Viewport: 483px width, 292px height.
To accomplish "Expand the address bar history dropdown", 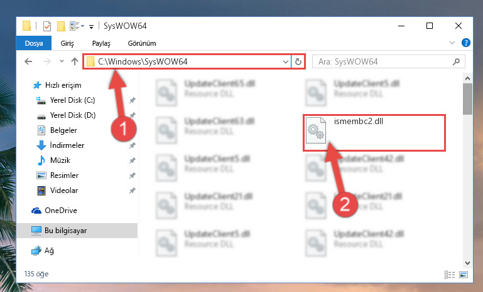I will pos(286,62).
